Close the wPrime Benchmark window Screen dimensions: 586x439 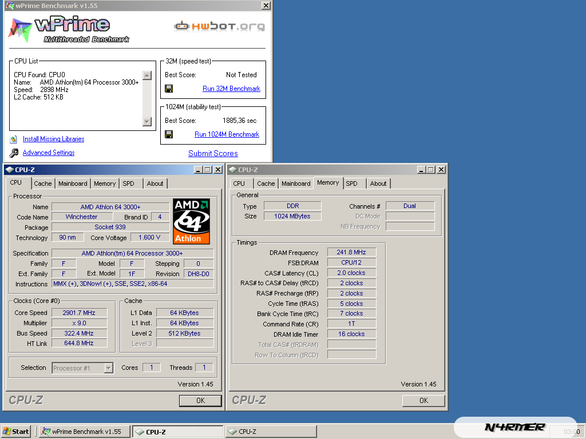tap(266, 6)
